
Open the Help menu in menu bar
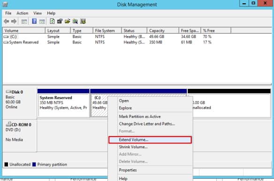pos(51,13)
